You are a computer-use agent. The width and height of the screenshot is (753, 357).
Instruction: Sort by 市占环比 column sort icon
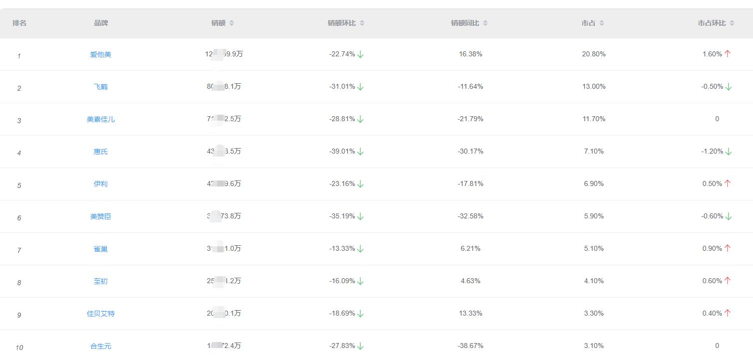click(732, 23)
